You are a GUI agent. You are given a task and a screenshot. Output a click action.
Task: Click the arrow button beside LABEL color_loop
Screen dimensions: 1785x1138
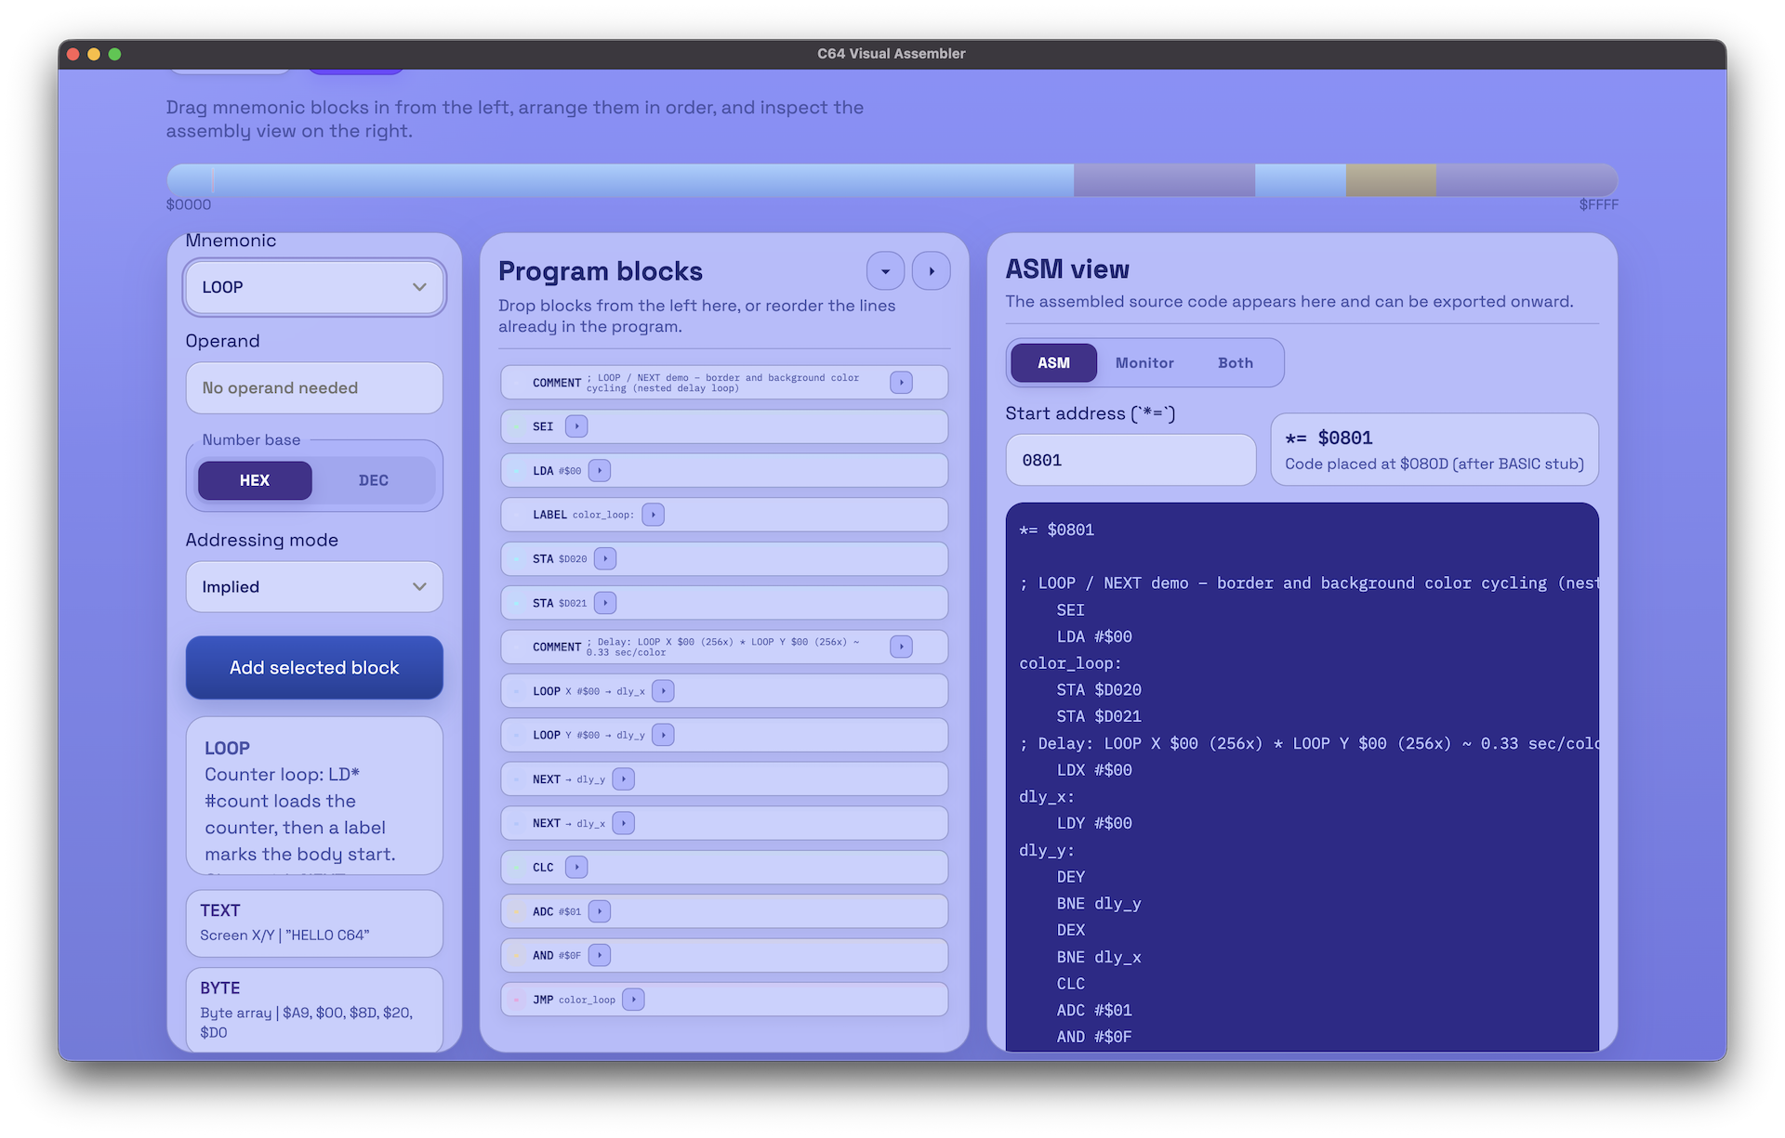pyautogui.click(x=654, y=515)
